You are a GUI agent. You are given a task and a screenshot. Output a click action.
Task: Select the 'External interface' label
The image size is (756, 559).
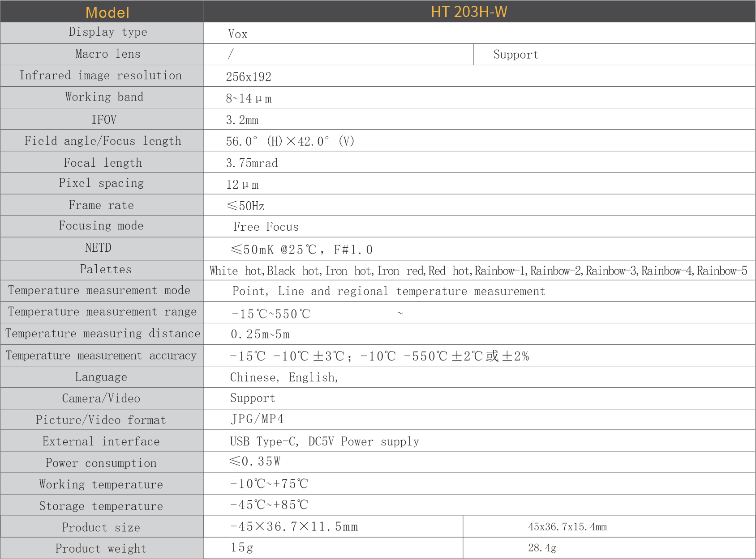pos(101,441)
